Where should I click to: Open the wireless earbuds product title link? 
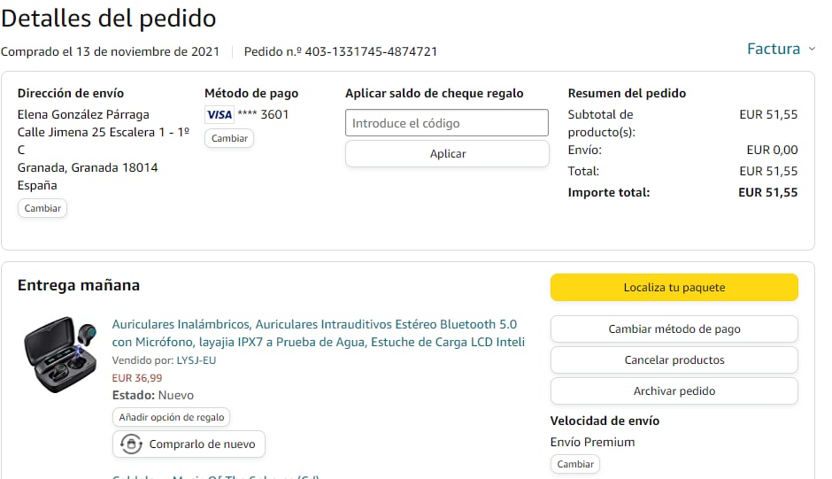pyautogui.click(x=318, y=333)
